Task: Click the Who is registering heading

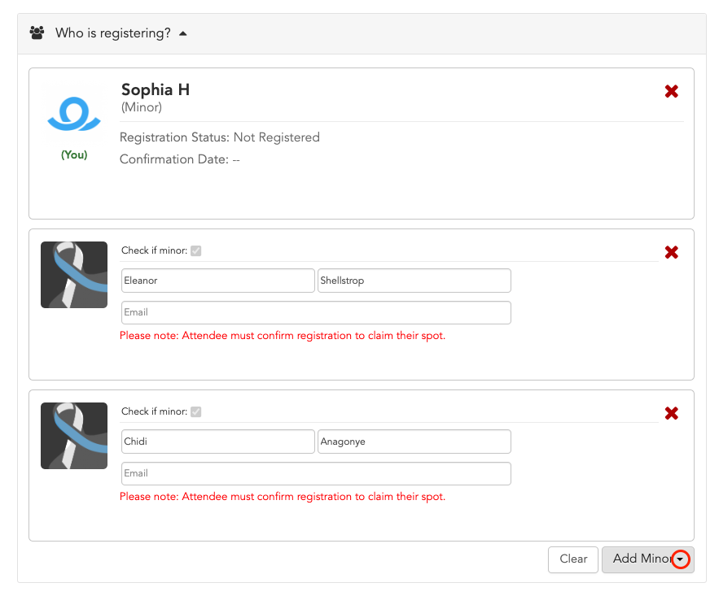Action: tap(113, 33)
